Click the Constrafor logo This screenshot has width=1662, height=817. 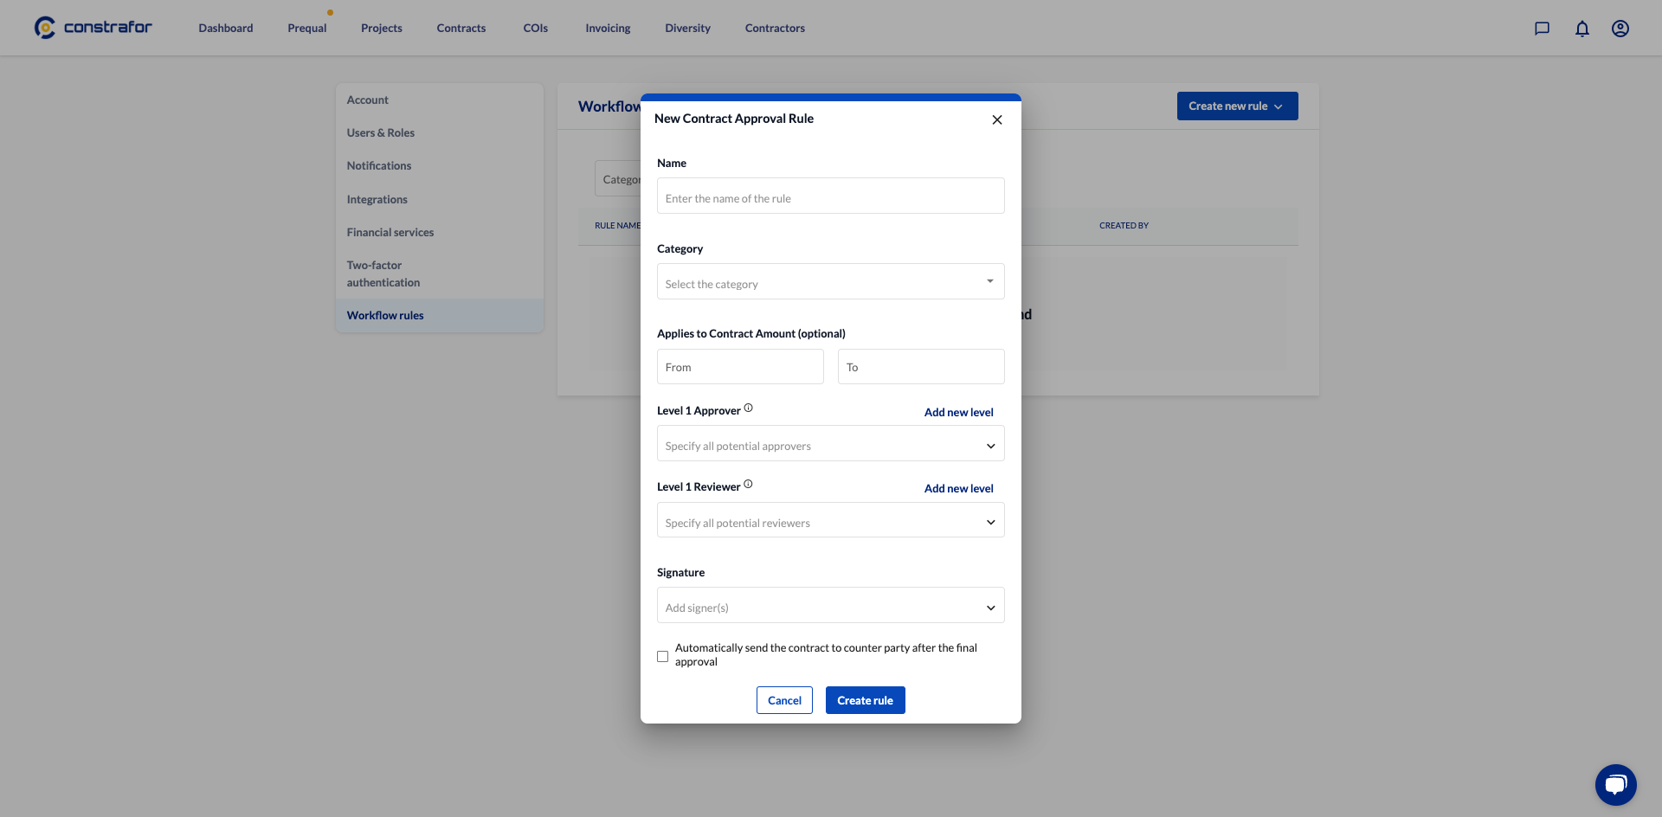click(93, 28)
